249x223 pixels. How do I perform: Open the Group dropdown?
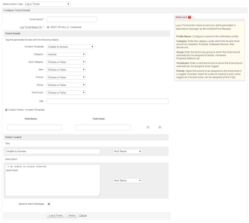[66, 85]
